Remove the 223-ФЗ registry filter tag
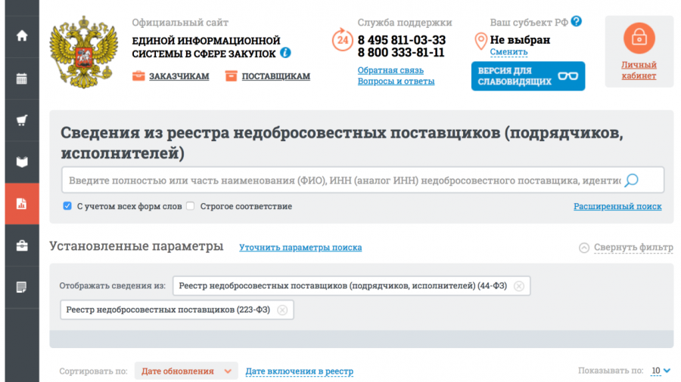 tap(282, 310)
